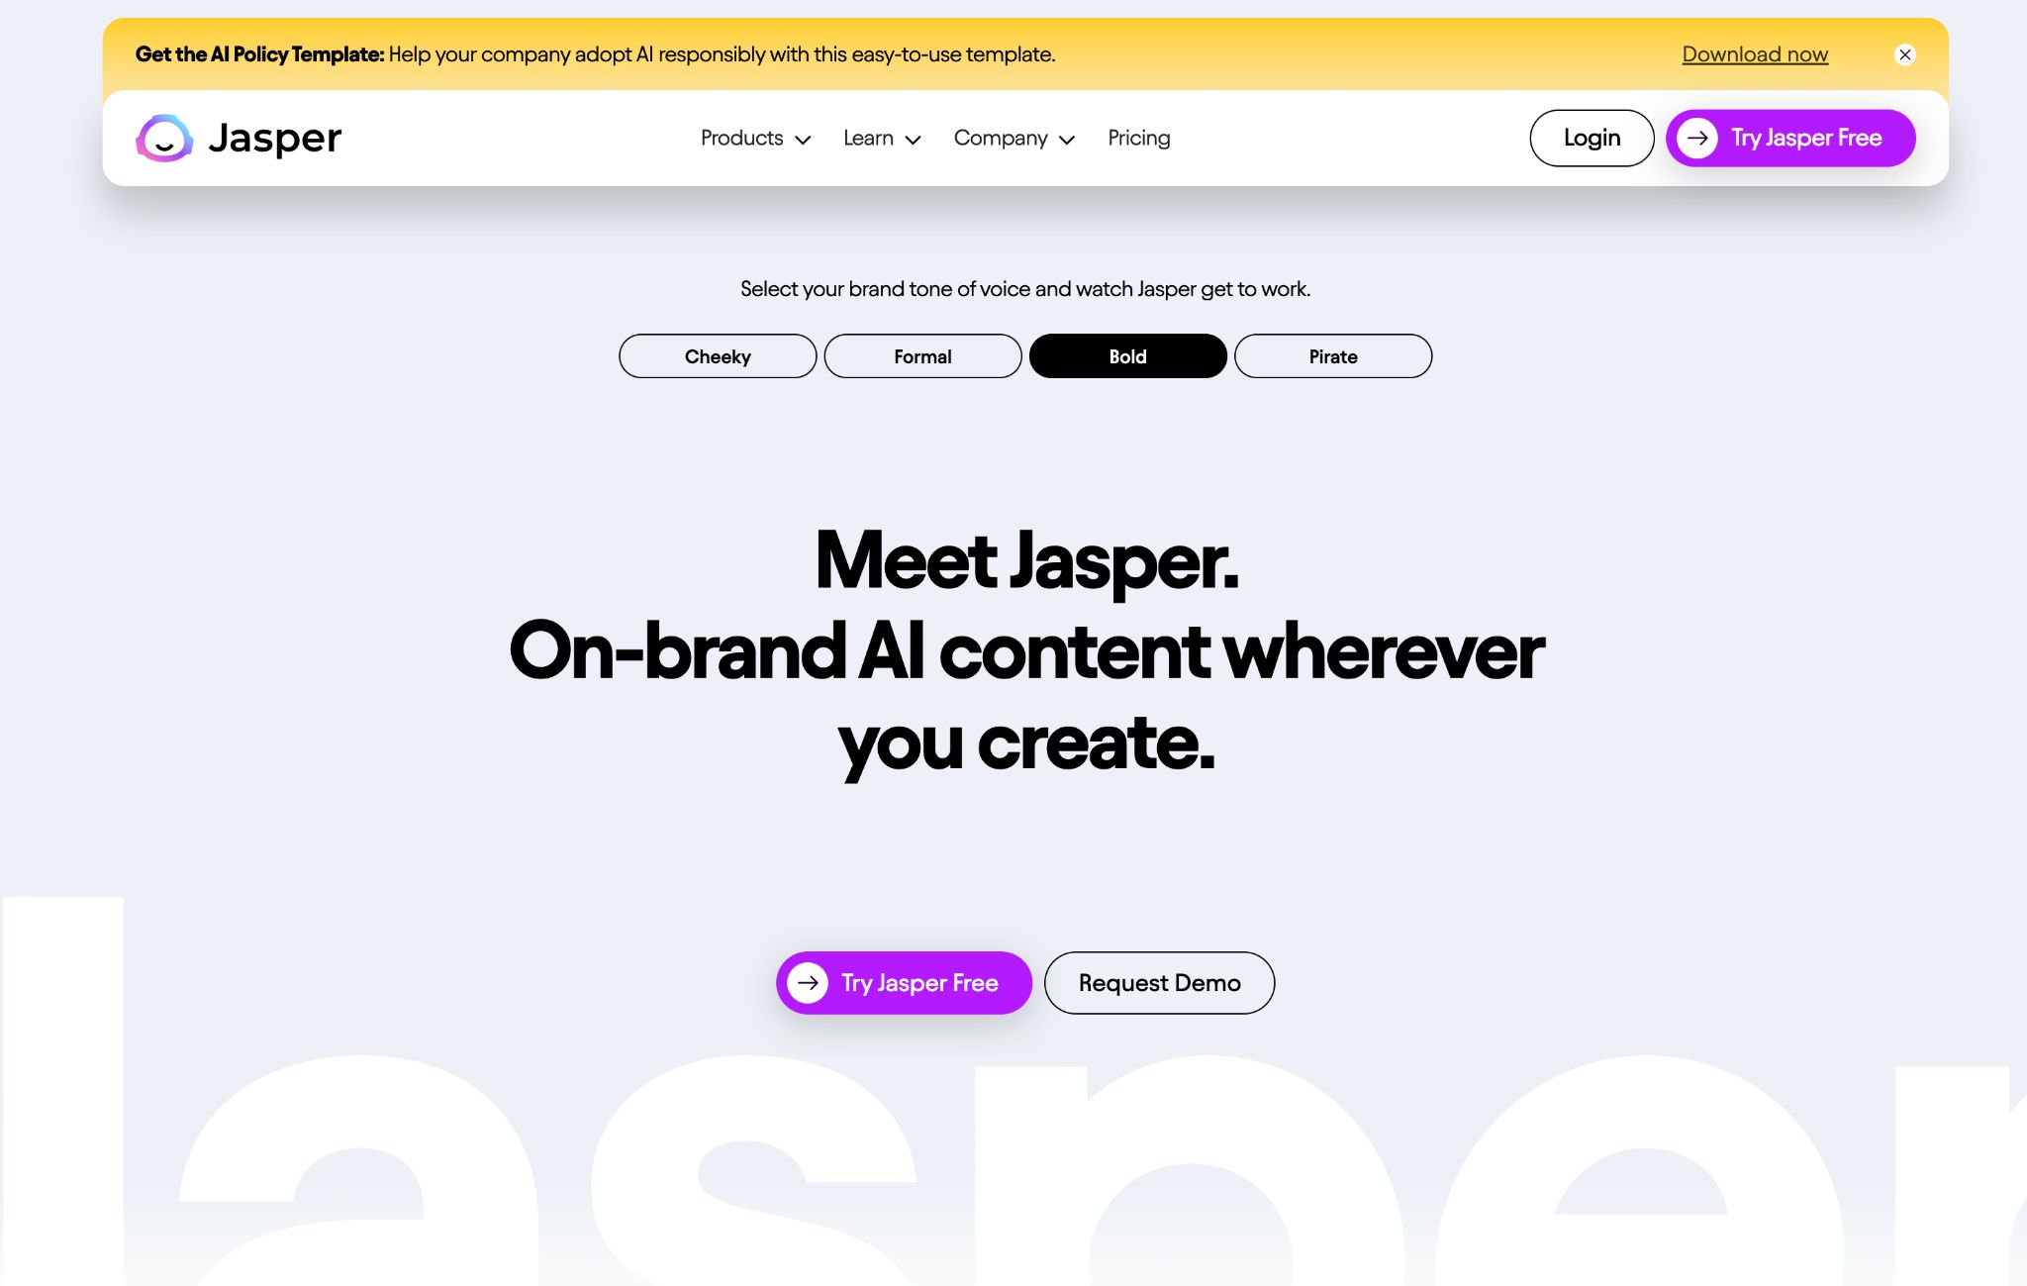
Task: Click the Jasper logo icon
Action: pos(164,136)
